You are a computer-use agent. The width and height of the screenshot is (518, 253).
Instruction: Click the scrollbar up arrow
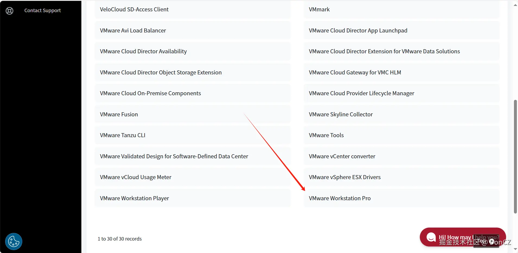pos(515,5)
